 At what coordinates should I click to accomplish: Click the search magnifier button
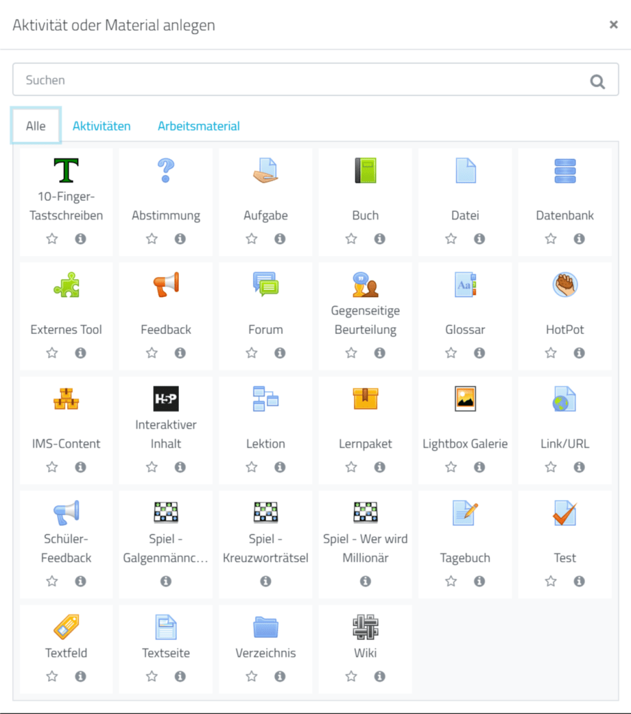coord(598,81)
